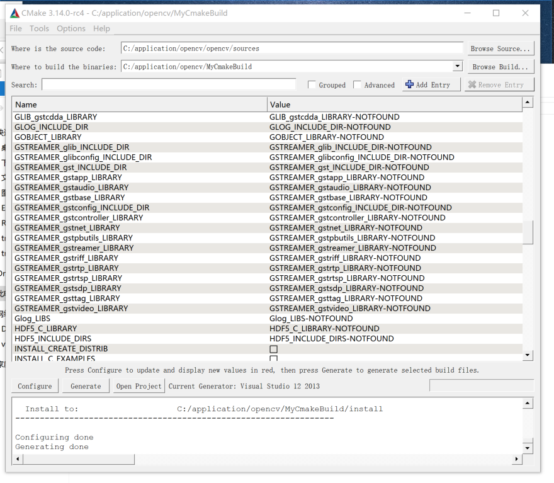Viewport: 554px width, 483px height.
Task: Tick the INSTALL_CREATE_DISTRIB checkbox
Action: 273,349
